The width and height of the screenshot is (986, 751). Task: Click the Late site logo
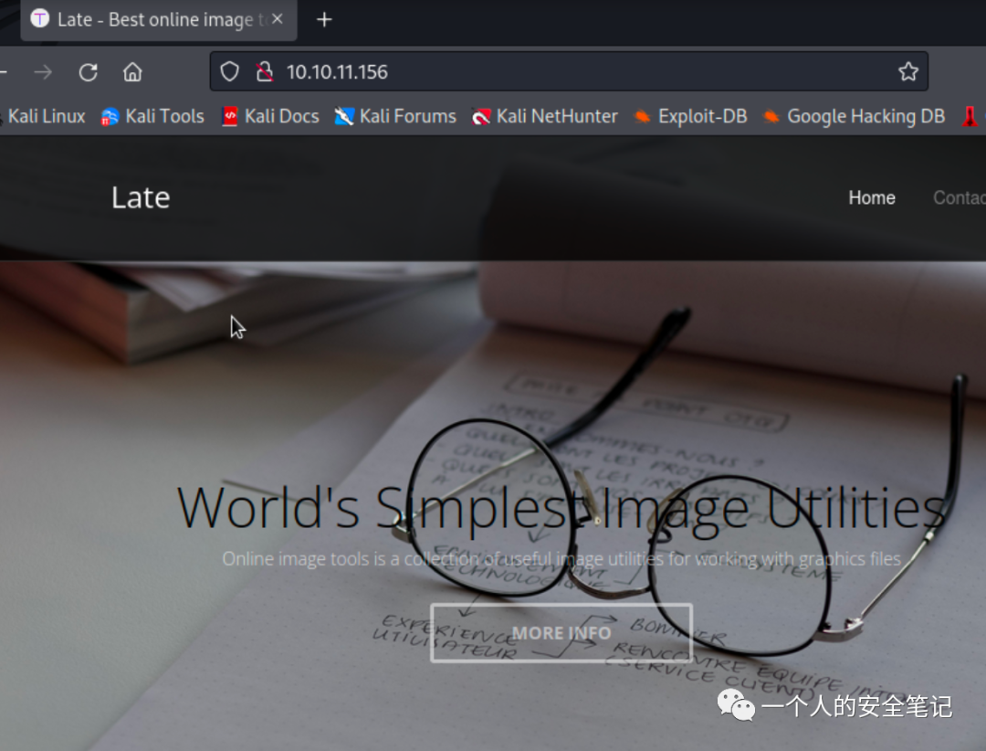coord(141,197)
